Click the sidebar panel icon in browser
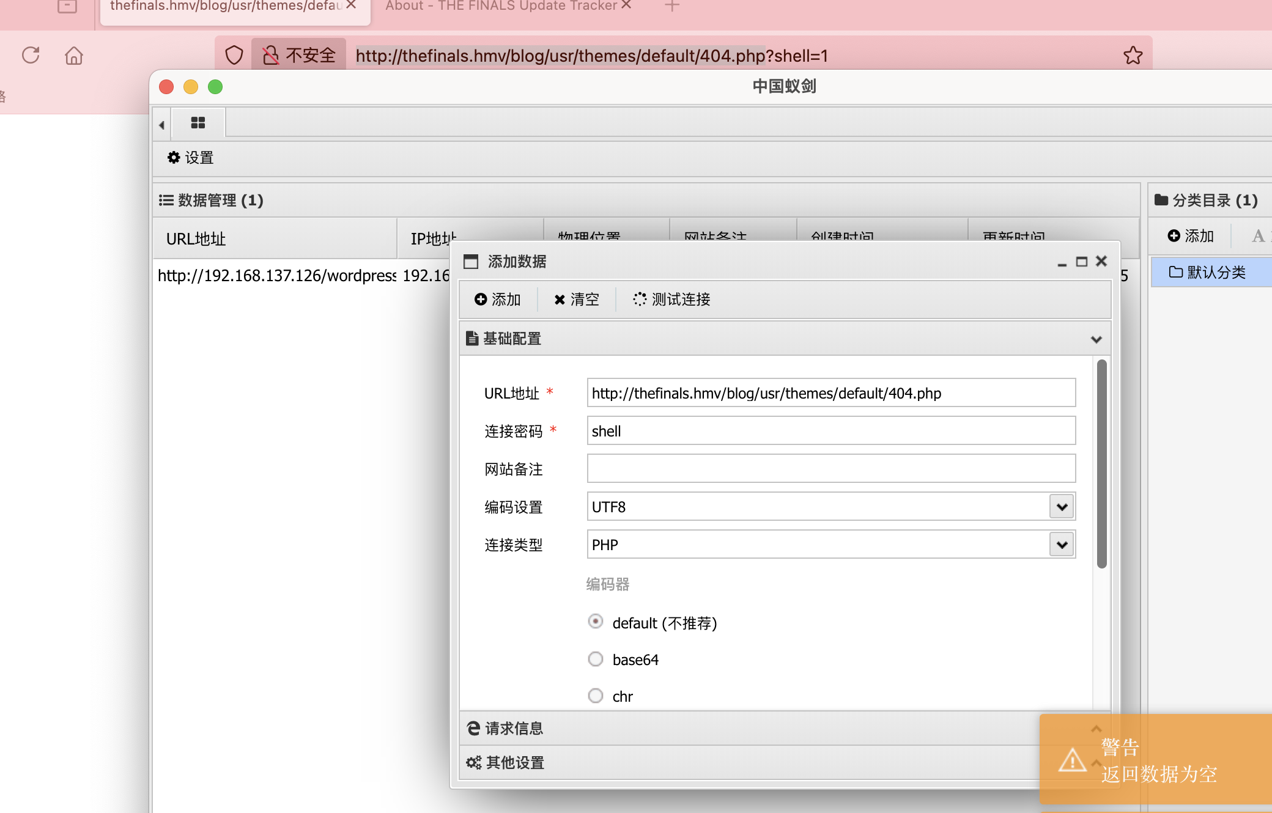The width and height of the screenshot is (1272, 813). pyautogui.click(x=67, y=6)
